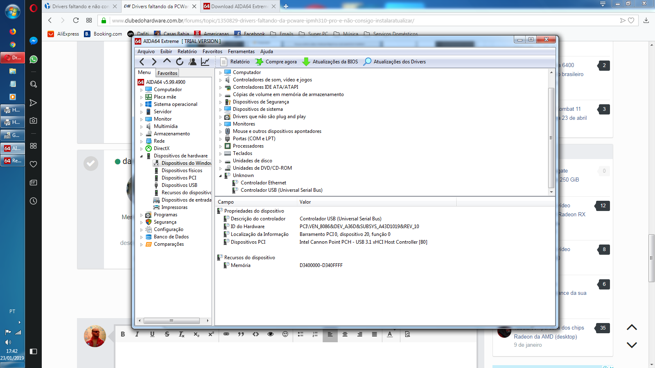The width and height of the screenshot is (655, 368).
Task: Open the Exibir menu
Action: pos(166,52)
